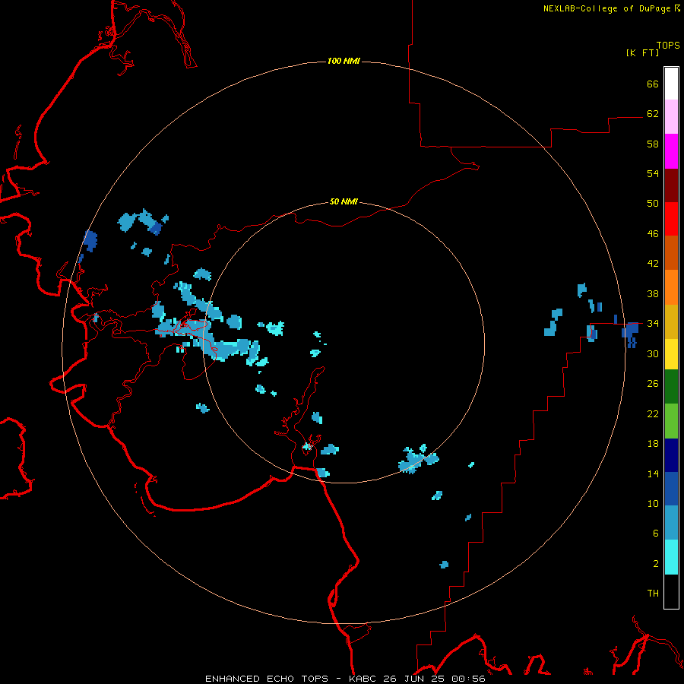Screen dimensions: 684x684
Task: Select the 46 legend value
Action: click(x=653, y=234)
